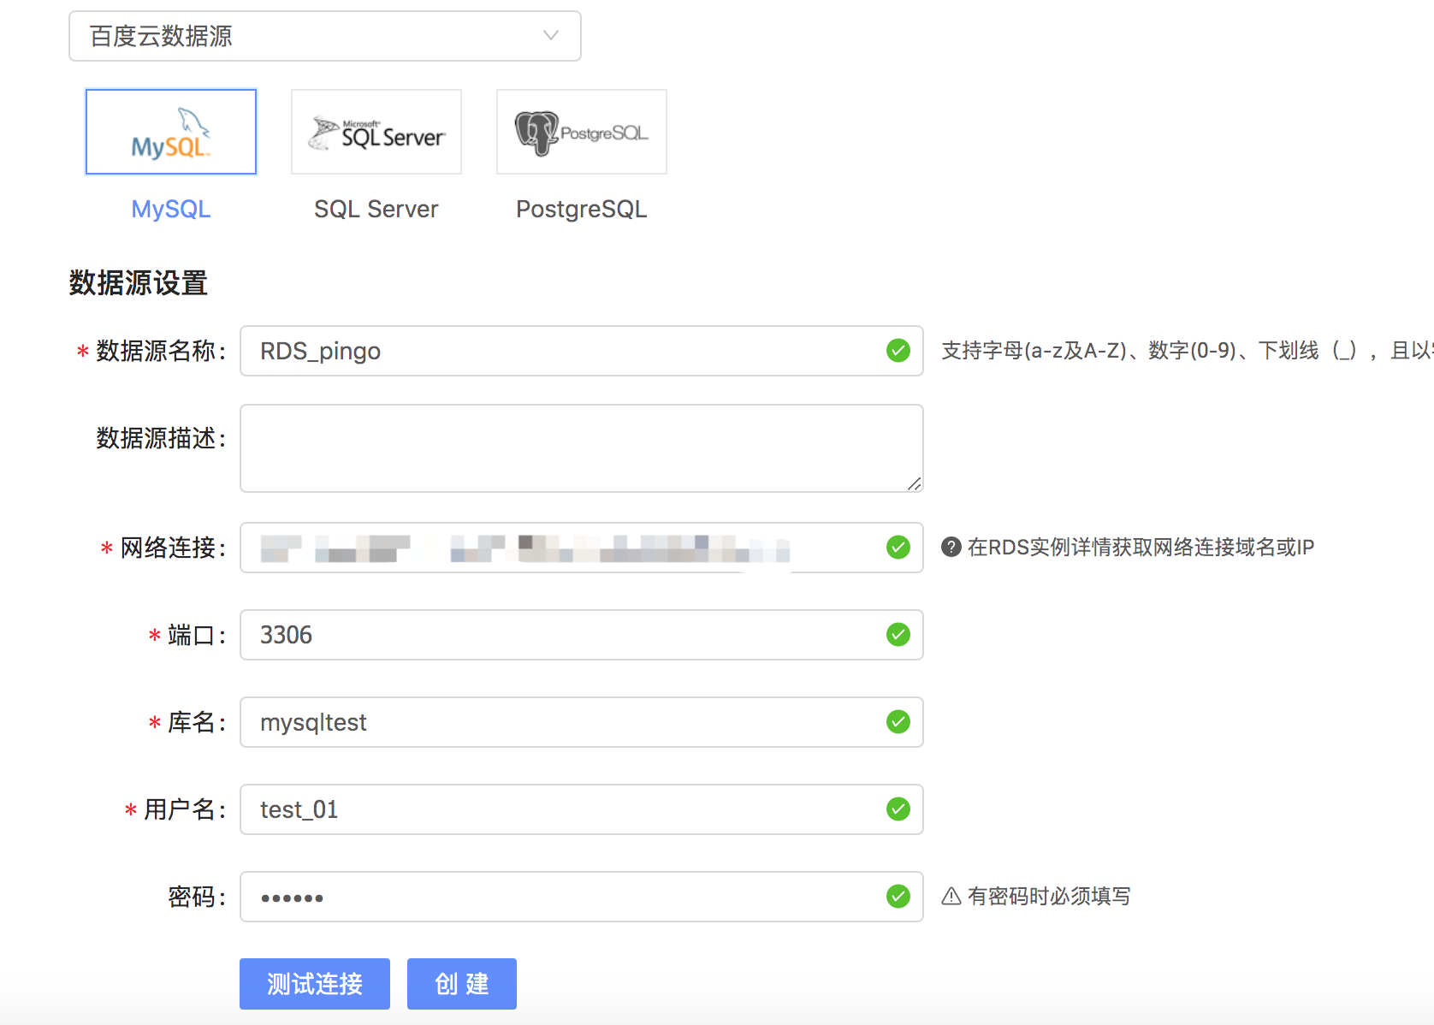Click the 网络连接 address input field
This screenshot has height=1025, width=1434.
[x=565, y=548]
